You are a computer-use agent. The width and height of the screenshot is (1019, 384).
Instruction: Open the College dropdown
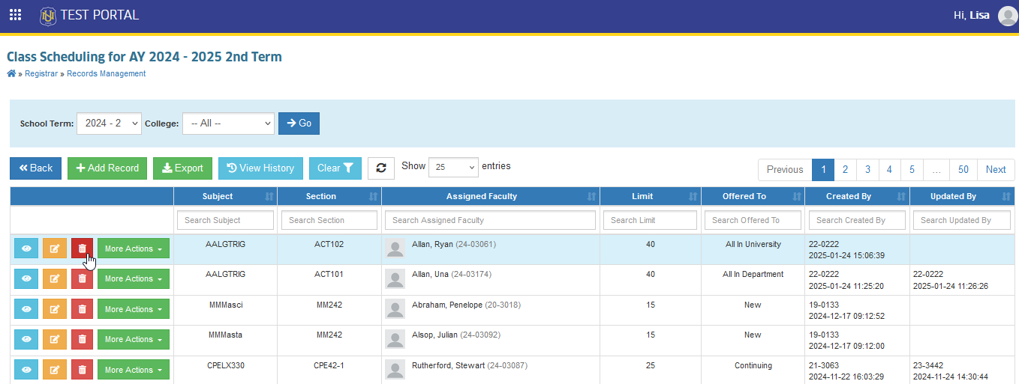click(228, 124)
